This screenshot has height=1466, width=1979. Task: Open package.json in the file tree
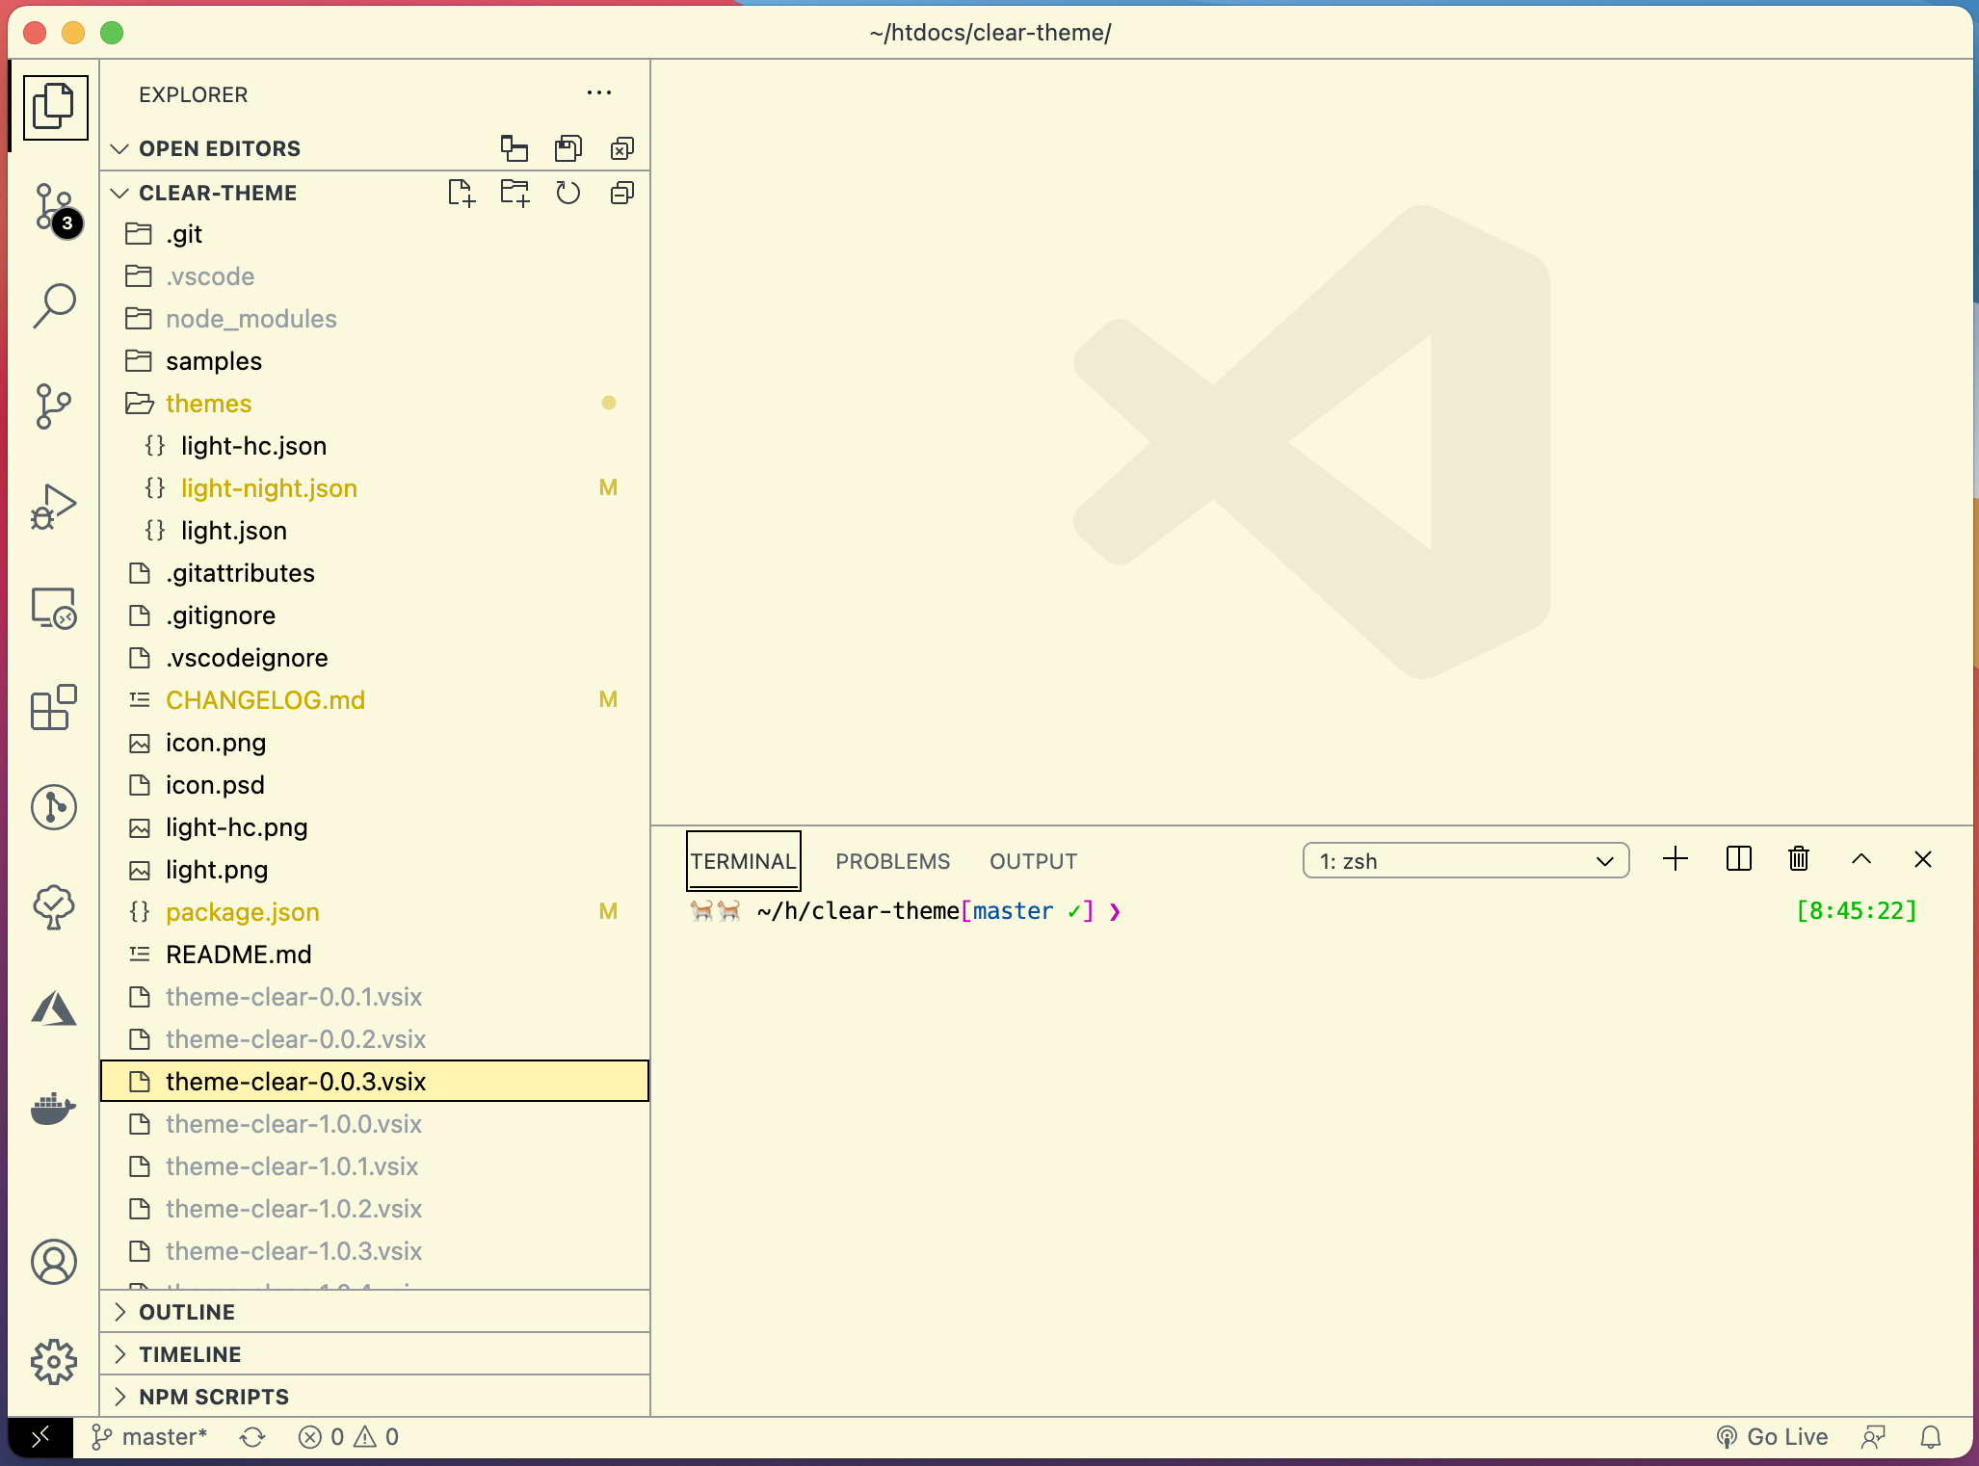[x=242, y=912]
